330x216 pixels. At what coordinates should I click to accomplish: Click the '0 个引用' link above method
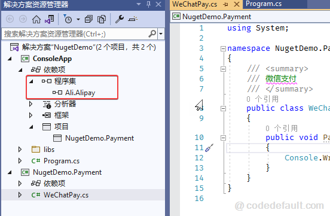(282, 128)
